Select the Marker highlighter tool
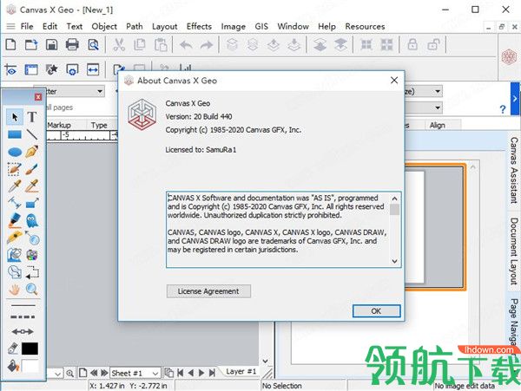521x391 pixels. click(x=15, y=220)
